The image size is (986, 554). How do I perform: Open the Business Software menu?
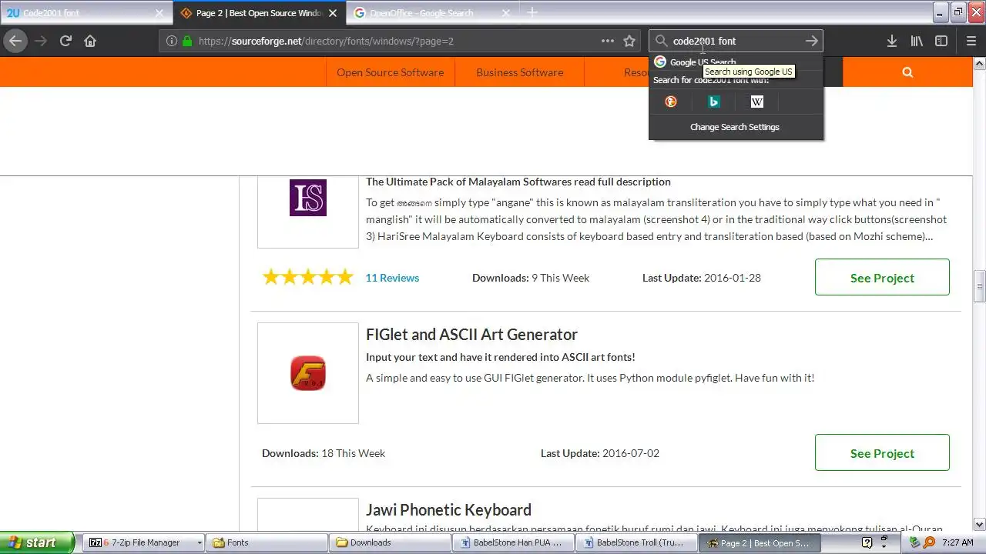pos(519,72)
